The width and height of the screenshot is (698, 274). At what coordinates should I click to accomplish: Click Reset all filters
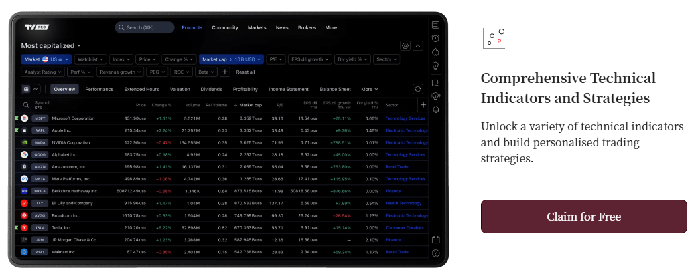pyautogui.click(x=245, y=72)
